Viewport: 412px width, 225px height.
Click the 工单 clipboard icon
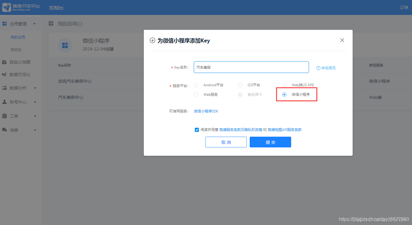(x=4, y=116)
